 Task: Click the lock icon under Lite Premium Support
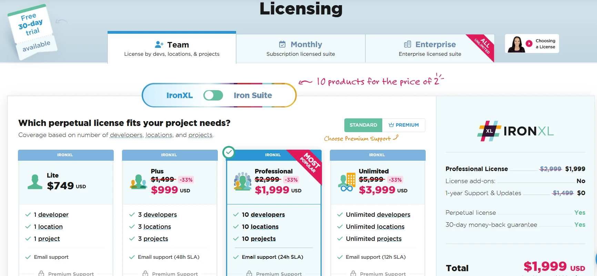coord(41,274)
